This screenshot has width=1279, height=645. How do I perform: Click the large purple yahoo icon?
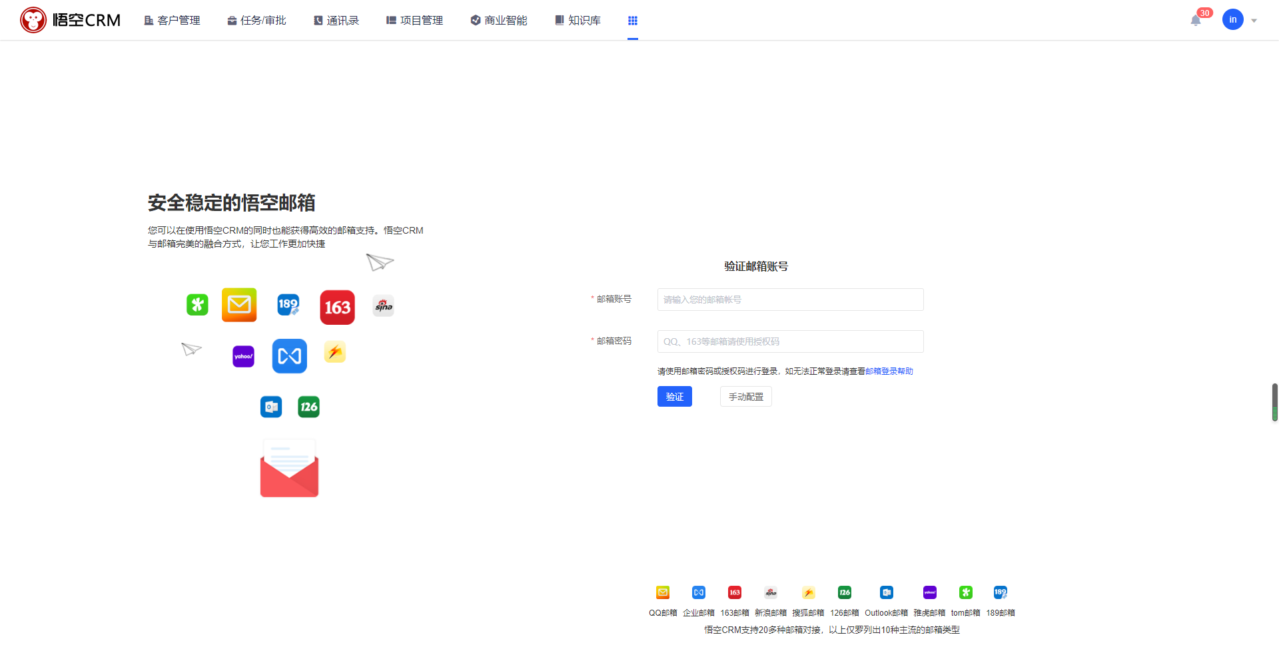[243, 356]
